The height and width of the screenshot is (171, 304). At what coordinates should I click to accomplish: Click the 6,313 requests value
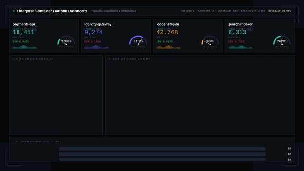[x=237, y=32]
